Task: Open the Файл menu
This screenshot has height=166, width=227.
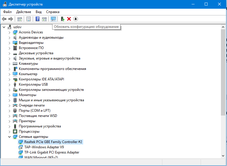Action: click(x=8, y=12)
